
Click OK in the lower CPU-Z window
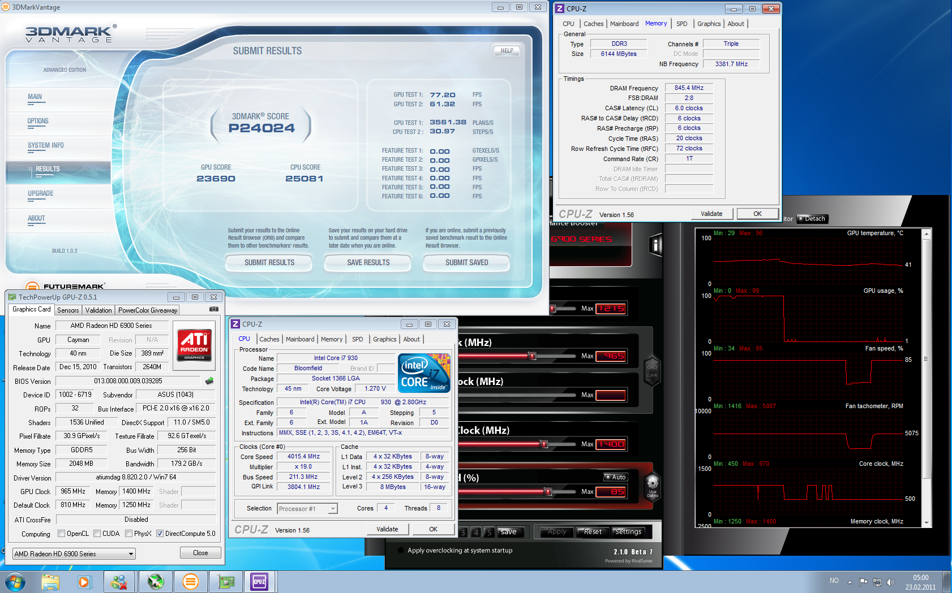point(434,529)
